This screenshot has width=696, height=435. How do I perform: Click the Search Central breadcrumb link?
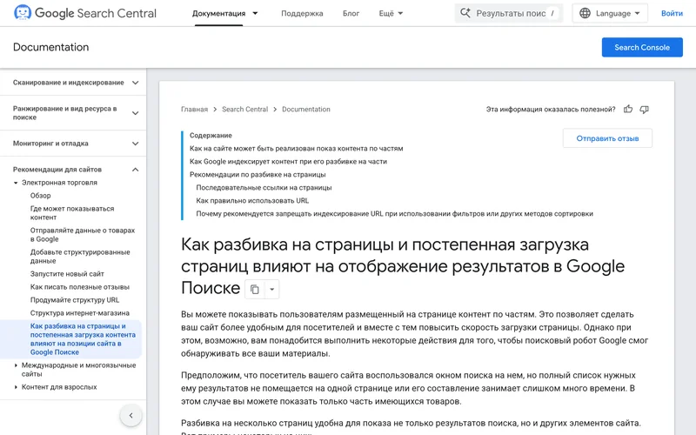244,110
